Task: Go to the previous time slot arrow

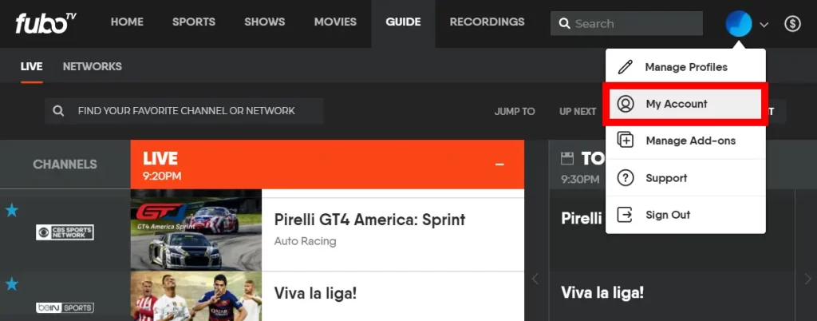Action: point(535,279)
